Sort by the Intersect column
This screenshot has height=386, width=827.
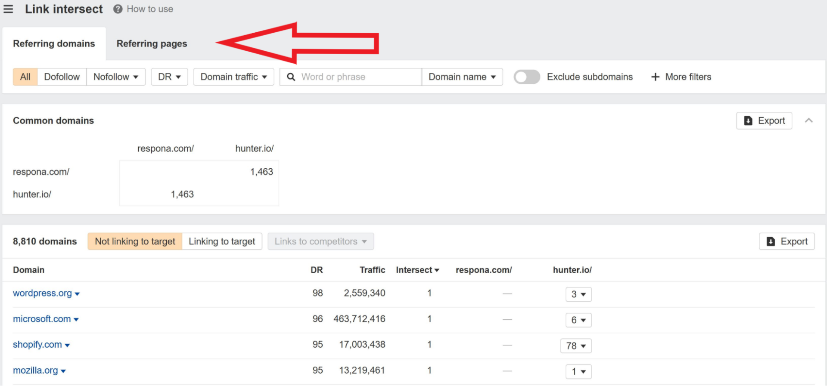coord(417,270)
